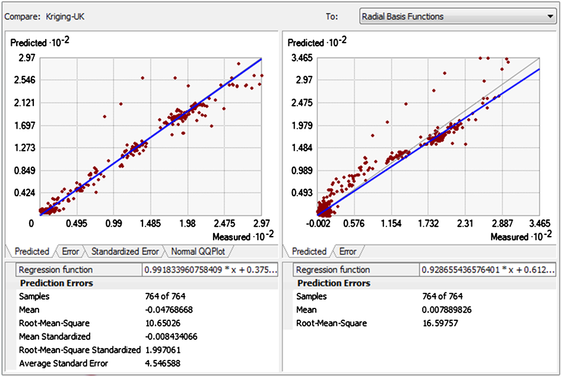Image resolution: width=561 pixels, height=376 pixels.
Task: Click the 0.989 predicted axis tick label
Action: (x=302, y=170)
